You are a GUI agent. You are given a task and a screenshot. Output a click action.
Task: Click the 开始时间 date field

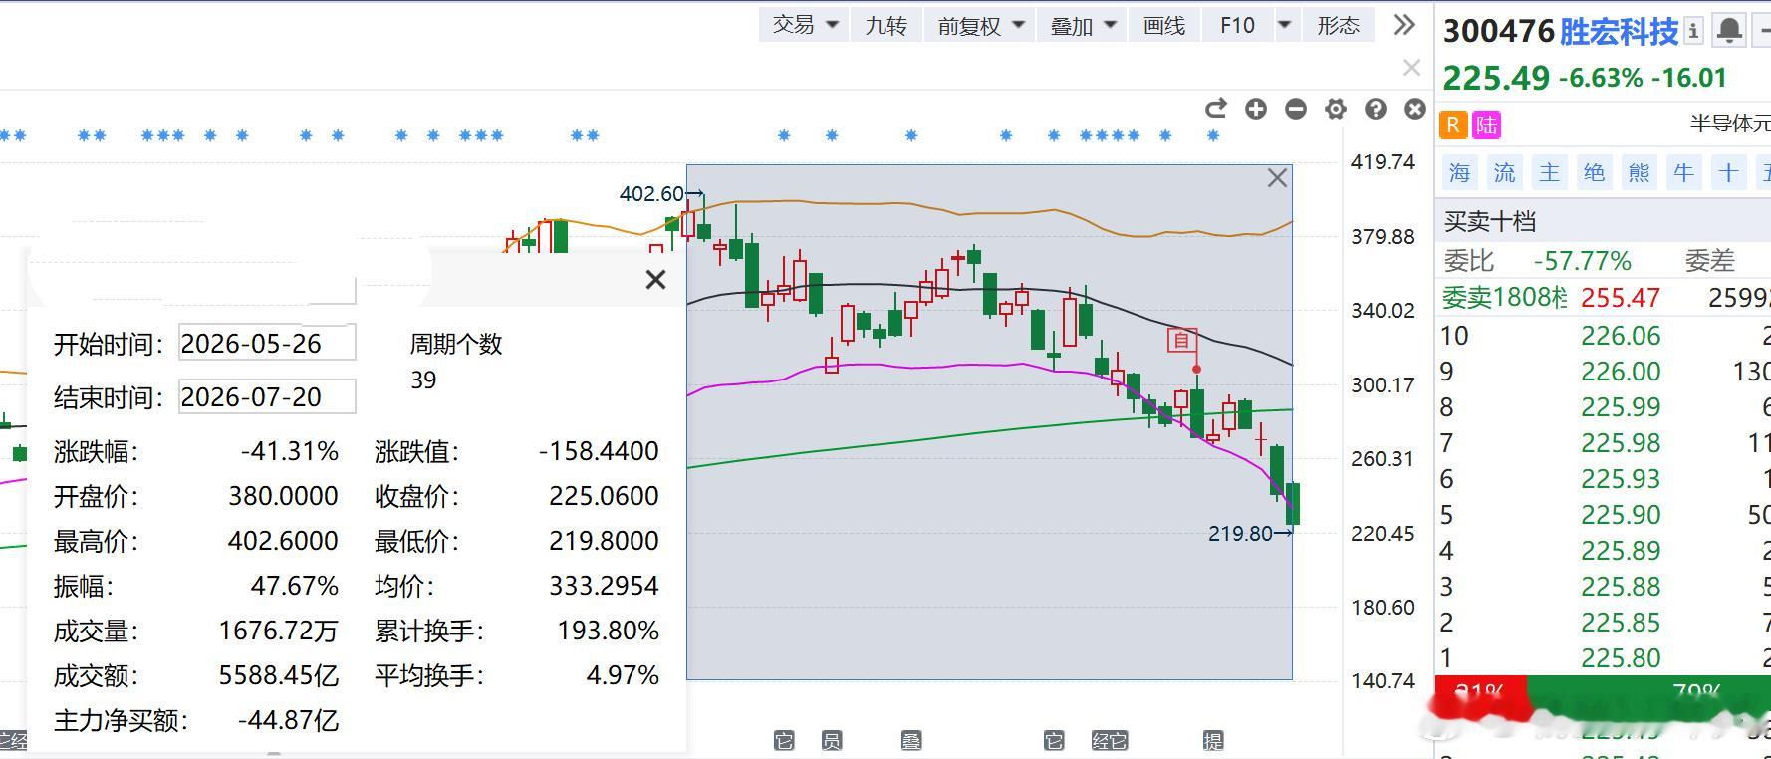pyautogui.click(x=267, y=344)
